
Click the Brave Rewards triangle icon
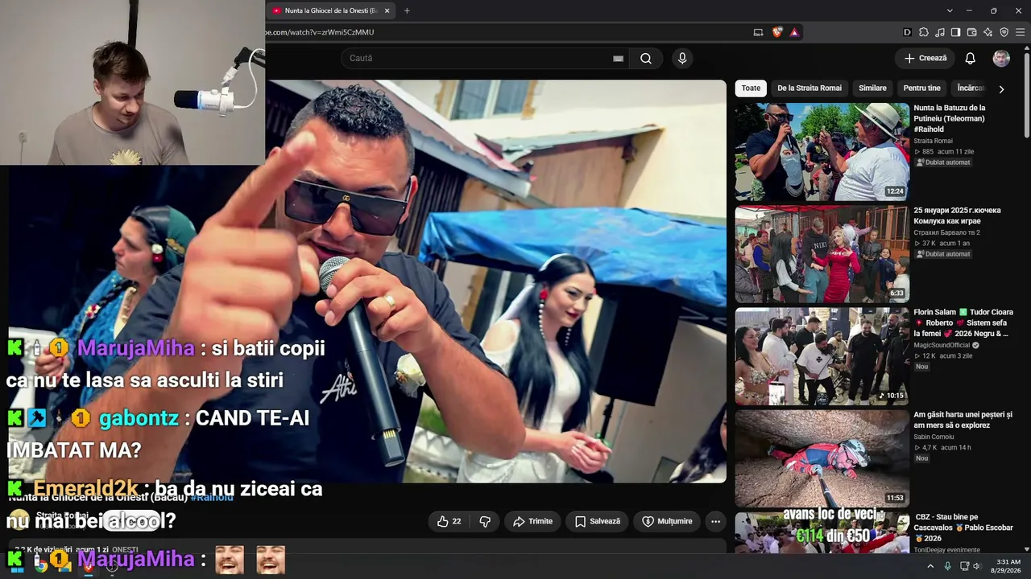(794, 32)
